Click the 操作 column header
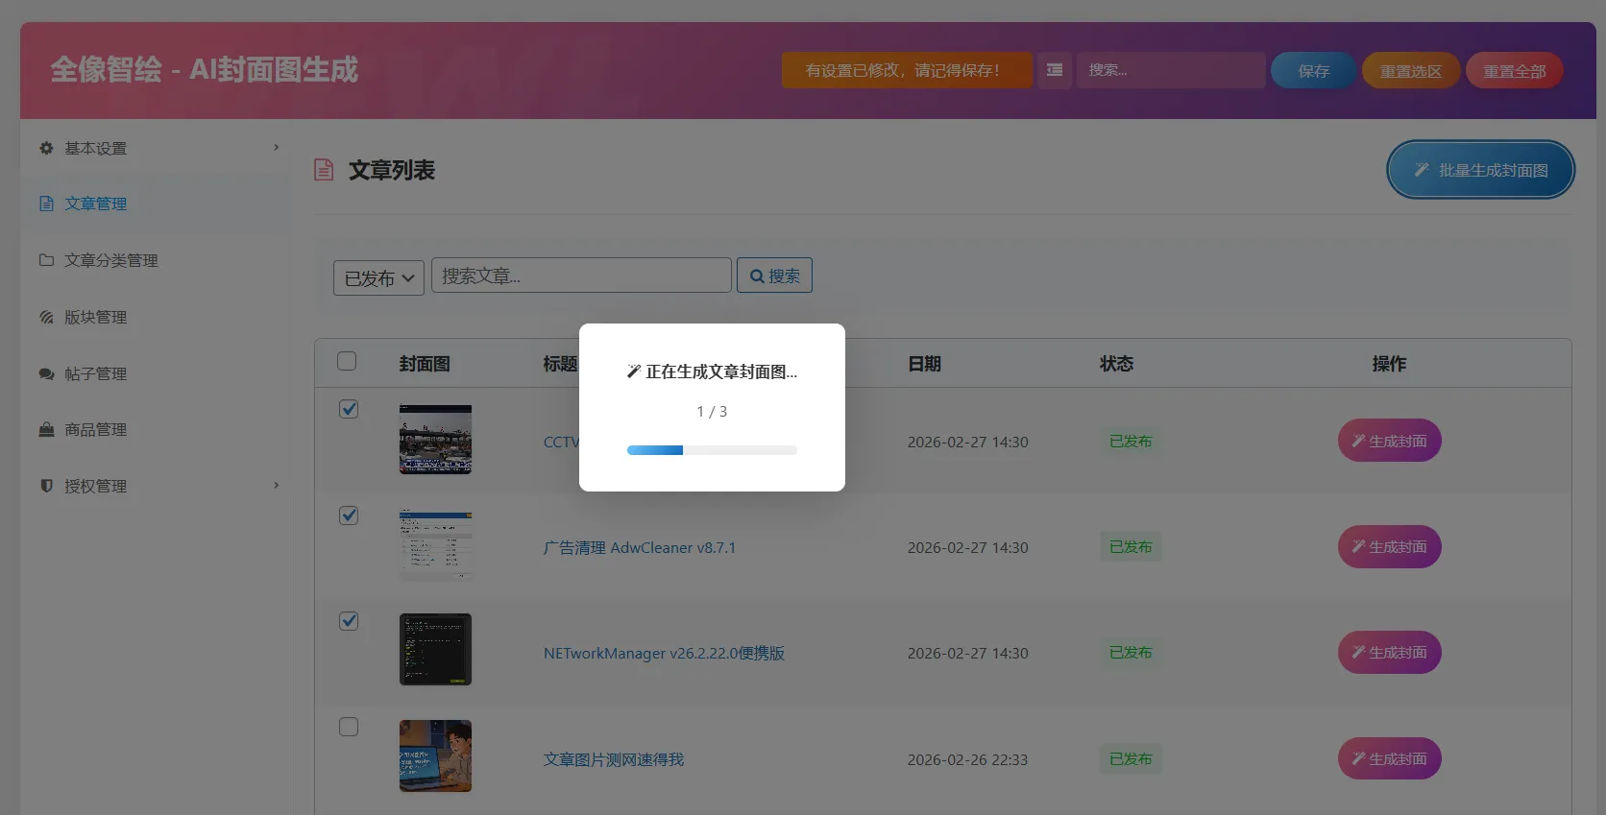 tap(1389, 364)
